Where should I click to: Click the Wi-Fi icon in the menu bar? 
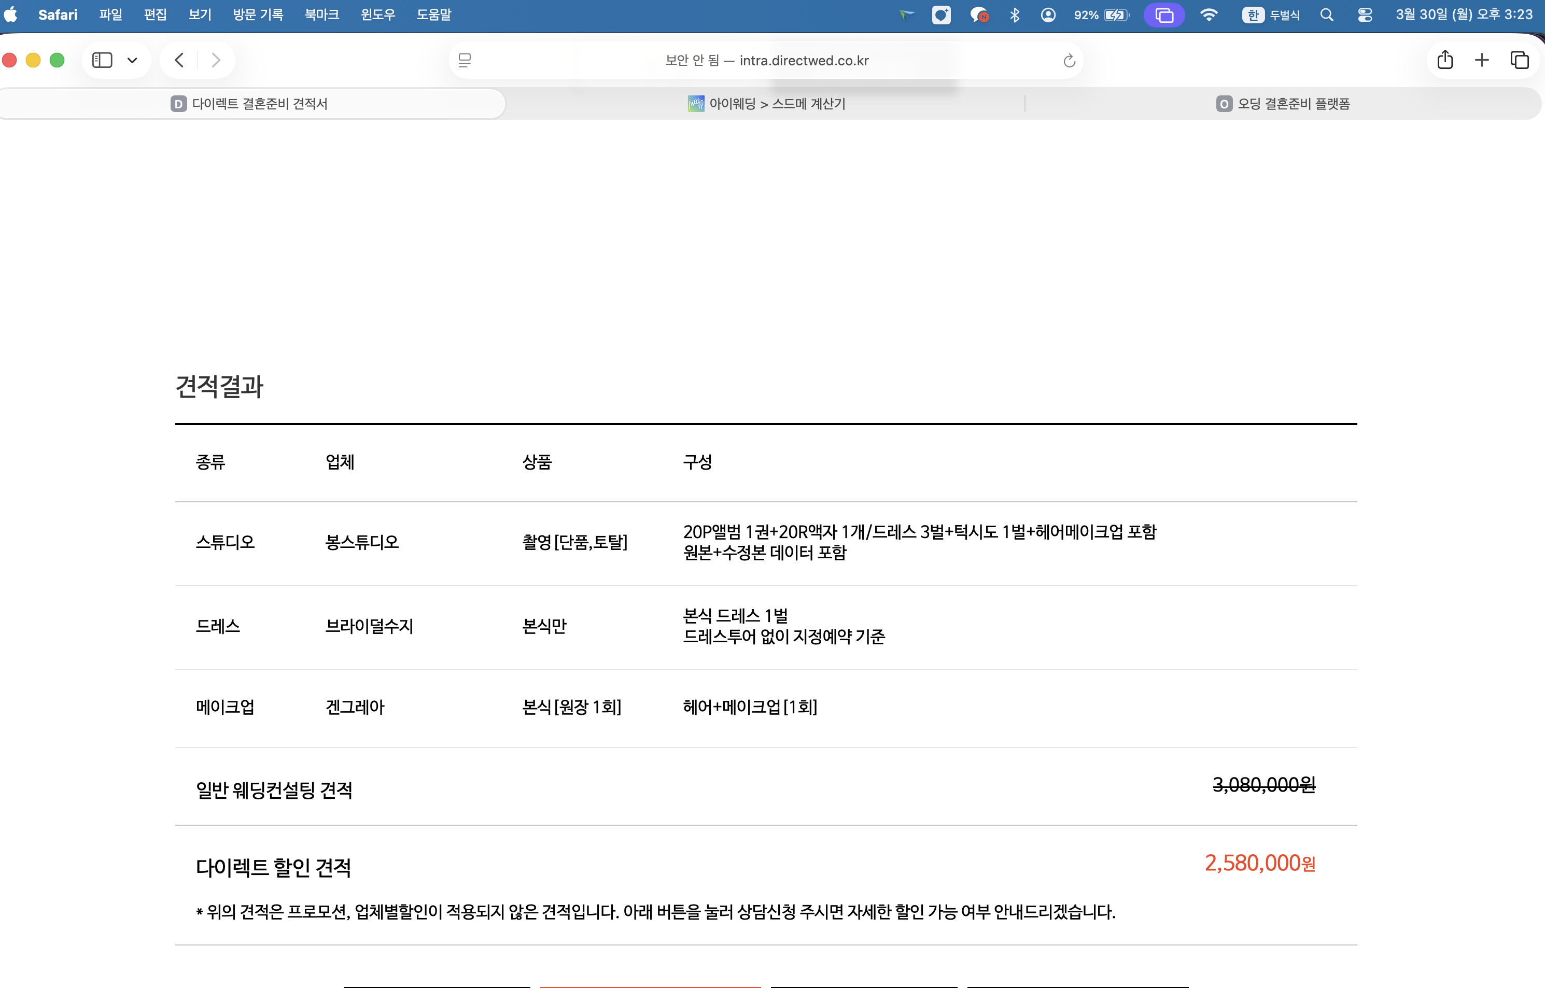click(x=1210, y=14)
